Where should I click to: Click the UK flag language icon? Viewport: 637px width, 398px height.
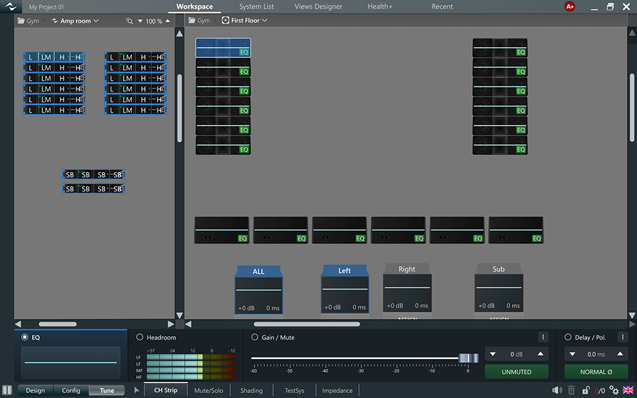click(628, 391)
